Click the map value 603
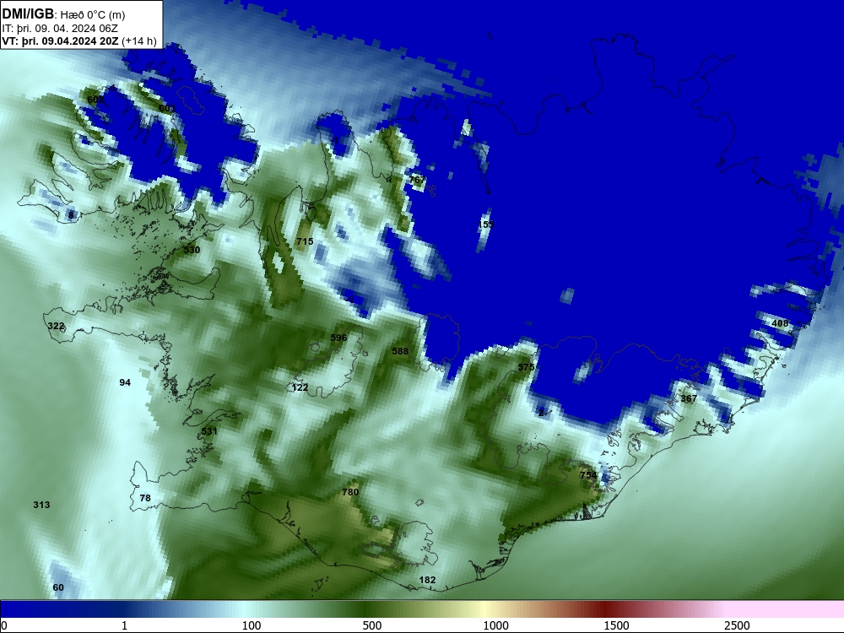This screenshot has height=633, width=844. [167, 109]
